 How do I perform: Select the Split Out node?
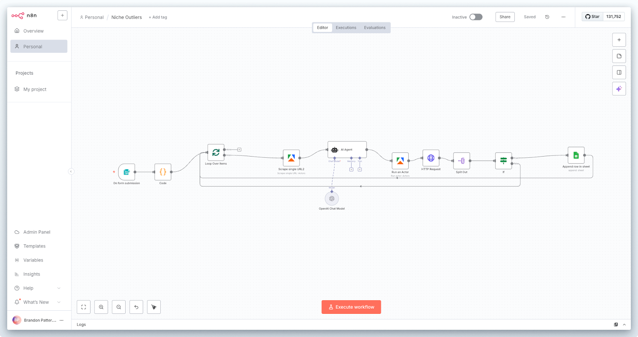[x=461, y=161]
